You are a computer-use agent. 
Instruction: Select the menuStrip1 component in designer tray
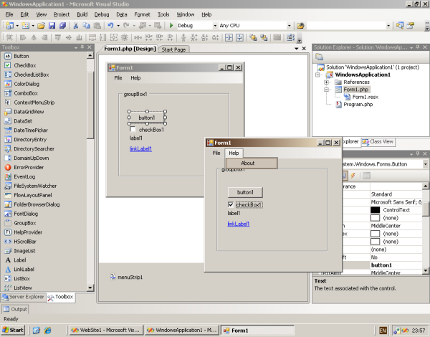(126, 277)
